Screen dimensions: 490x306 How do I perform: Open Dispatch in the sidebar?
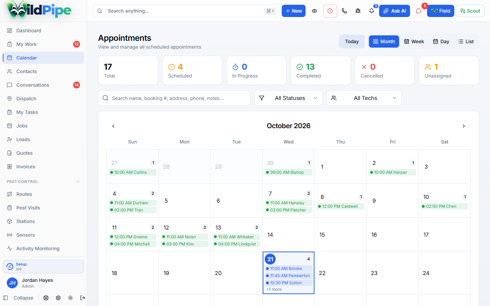pyautogui.click(x=43, y=99)
